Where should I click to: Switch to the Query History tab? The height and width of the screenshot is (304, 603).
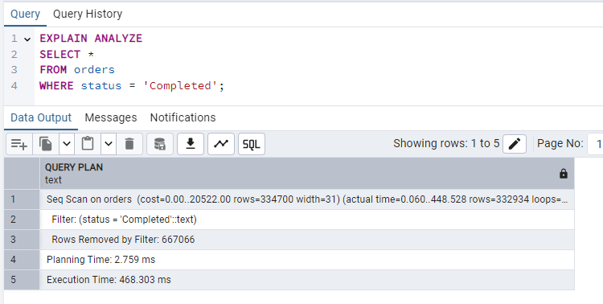click(88, 14)
